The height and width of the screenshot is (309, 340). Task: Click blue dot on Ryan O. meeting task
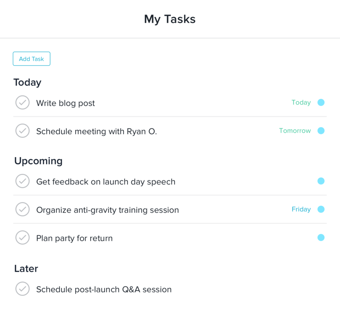pos(321,130)
